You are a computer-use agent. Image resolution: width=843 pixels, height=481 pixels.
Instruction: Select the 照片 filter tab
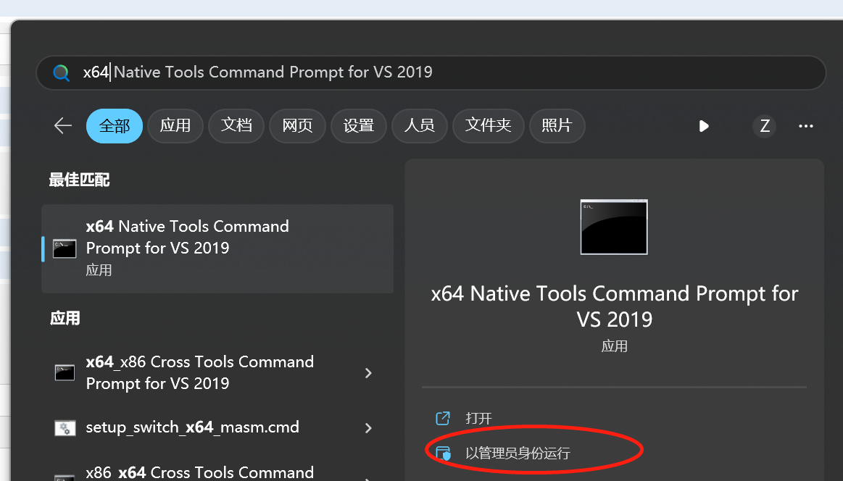point(557,126)
